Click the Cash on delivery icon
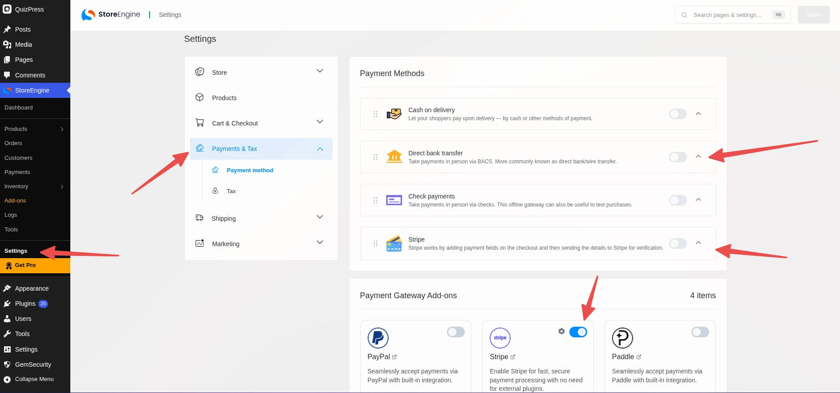This screenshot has height=393, width=840. click(x=394, y=114)
